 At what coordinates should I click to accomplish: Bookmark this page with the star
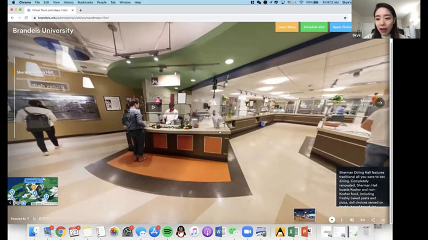coord(345,17)
